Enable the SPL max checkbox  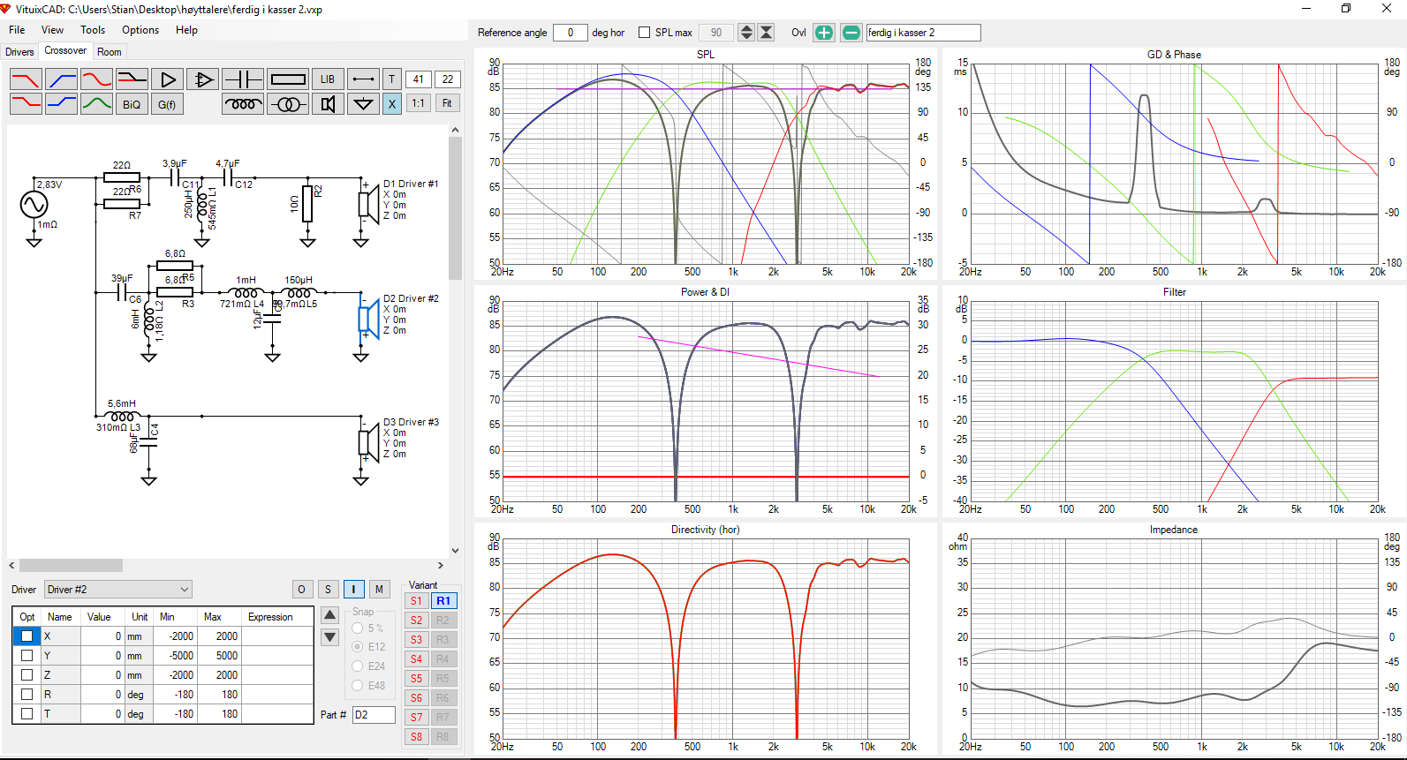coord(645,33)
